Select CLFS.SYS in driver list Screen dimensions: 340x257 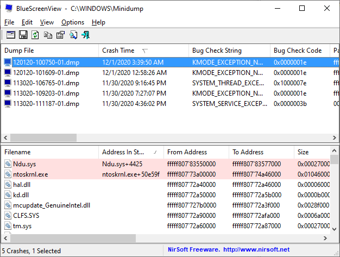coord(26,215)
